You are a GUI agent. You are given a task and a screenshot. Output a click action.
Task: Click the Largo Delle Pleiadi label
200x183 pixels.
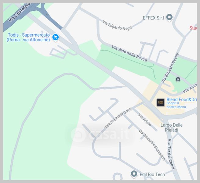click(171, 127)
